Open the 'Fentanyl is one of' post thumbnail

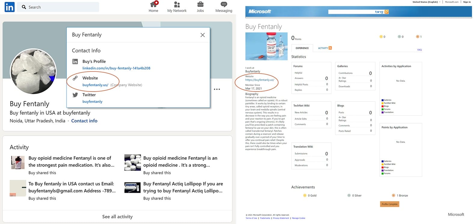[17, 163]
